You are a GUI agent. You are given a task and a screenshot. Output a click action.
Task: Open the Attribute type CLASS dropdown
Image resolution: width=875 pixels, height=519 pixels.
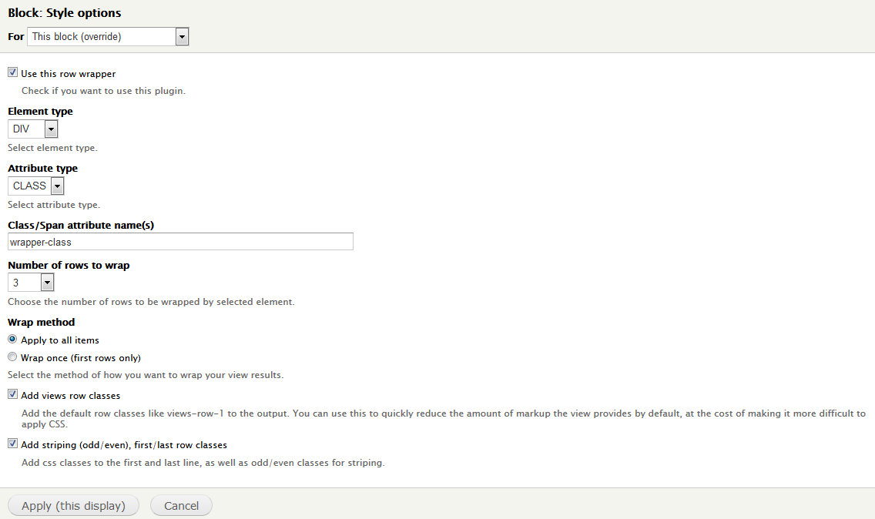[x=35, y=186]
